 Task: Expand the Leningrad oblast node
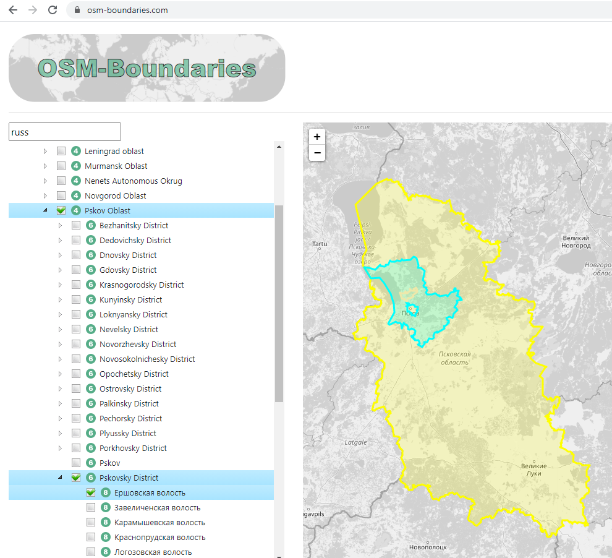point(45,151)
